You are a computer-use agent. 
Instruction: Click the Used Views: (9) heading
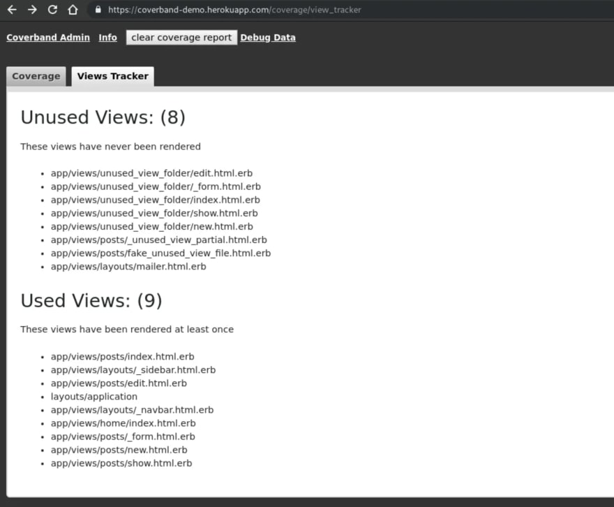pyautogui.click(x=91, y=300)
